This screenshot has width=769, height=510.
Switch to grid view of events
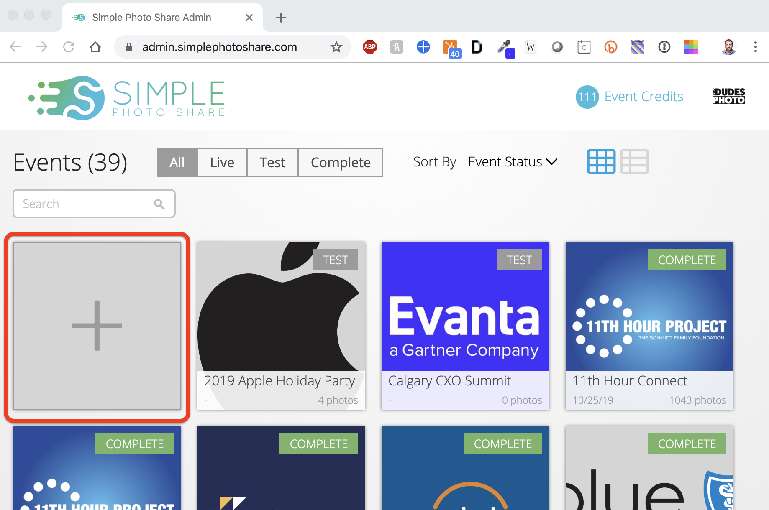[x=601, y=161]
